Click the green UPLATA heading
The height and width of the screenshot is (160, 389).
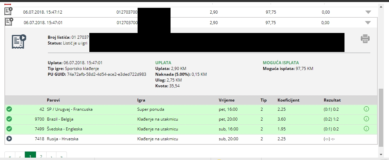click(x=163, y=63)
